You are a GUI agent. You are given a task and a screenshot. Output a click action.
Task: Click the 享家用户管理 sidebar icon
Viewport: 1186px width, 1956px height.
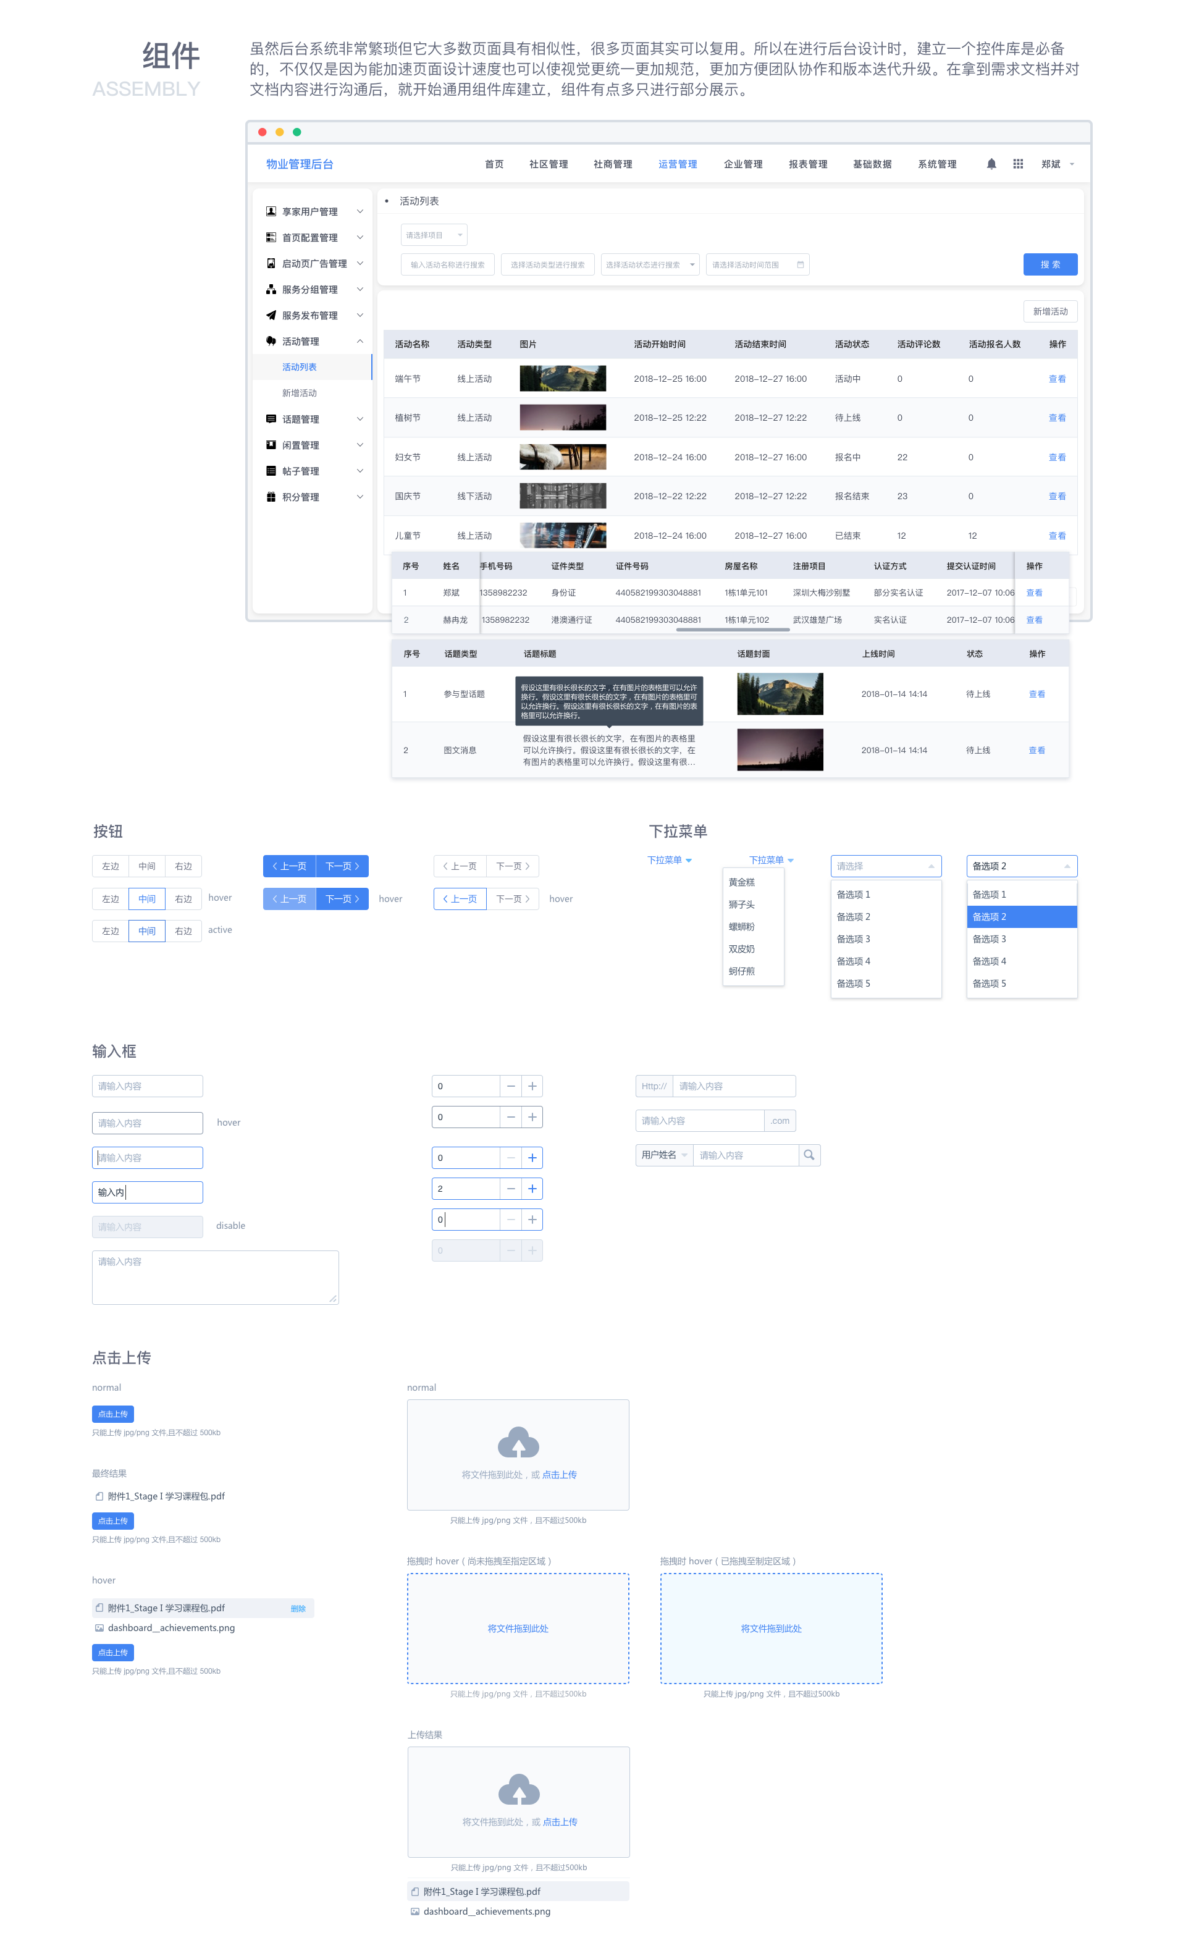coord(271,211)
